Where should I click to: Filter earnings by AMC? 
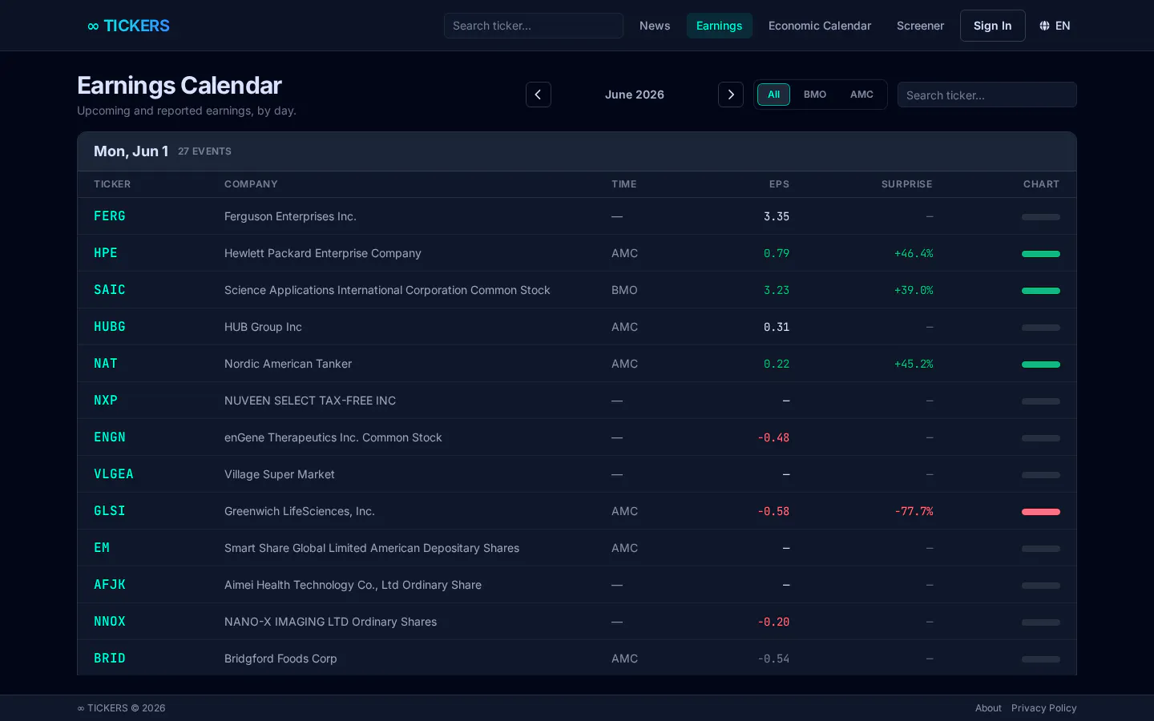click(x=861, y=95)
